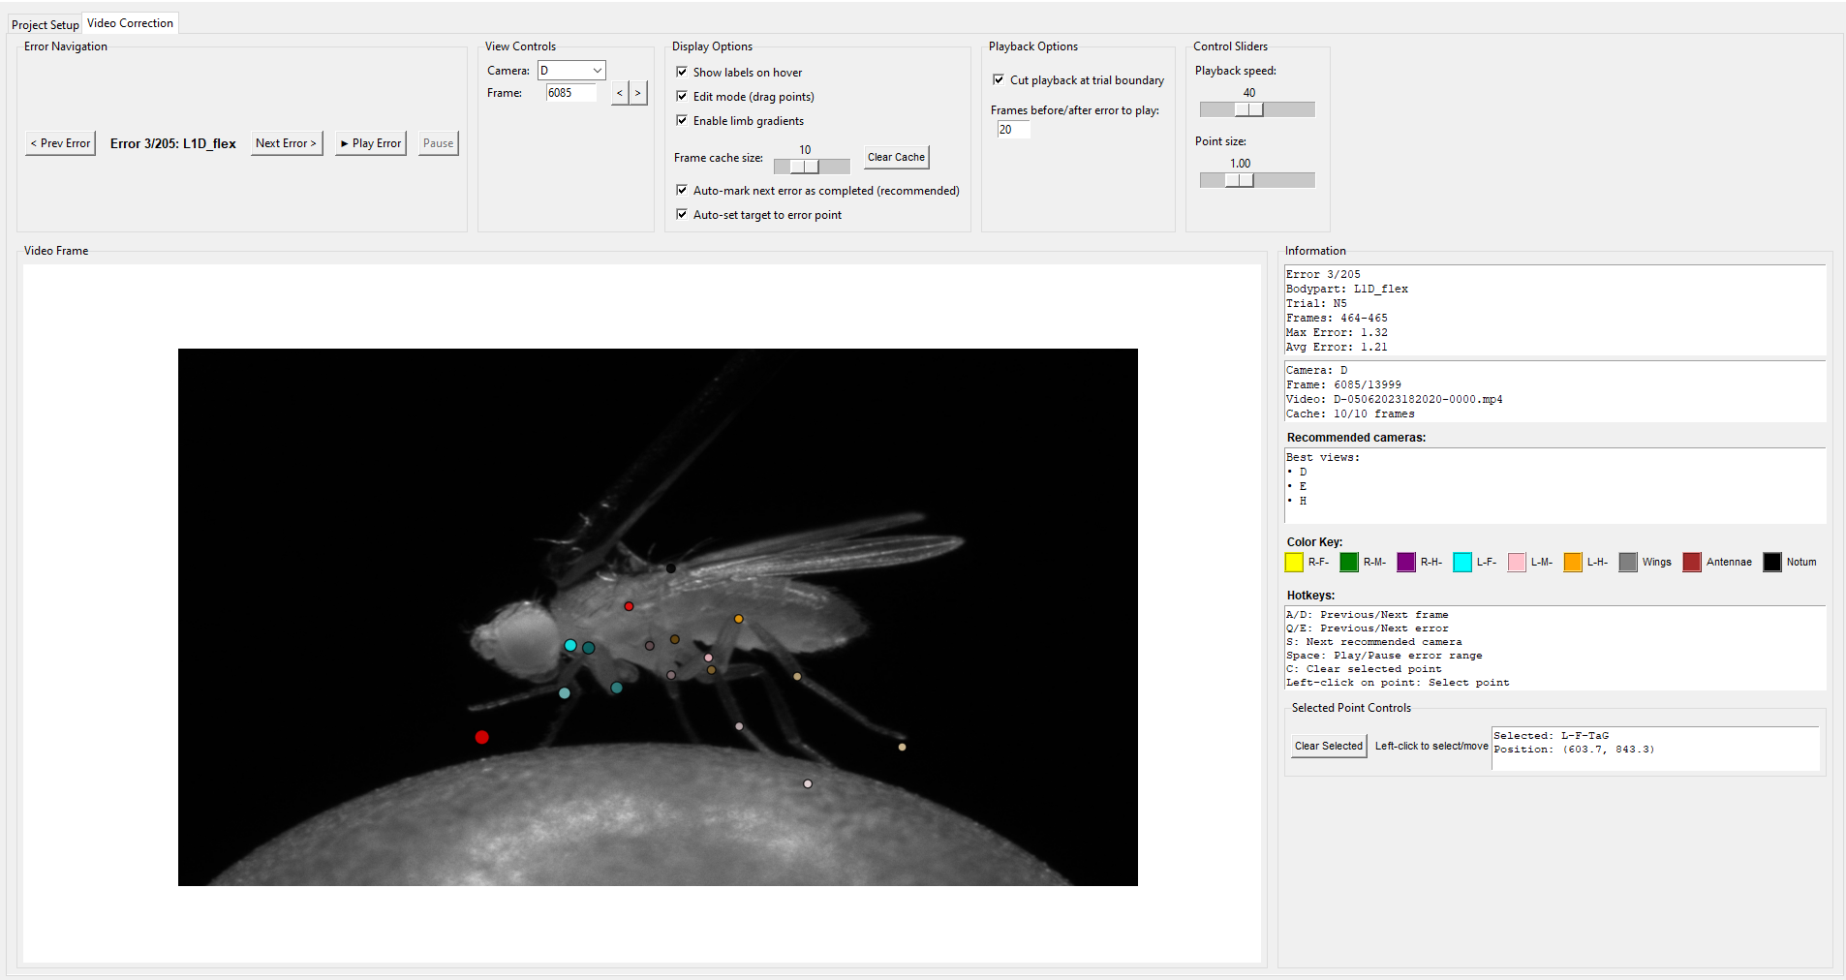This screenshot has height=980, width=1846.
Task: Switch to the Project Setup tab
Action: 44,24
